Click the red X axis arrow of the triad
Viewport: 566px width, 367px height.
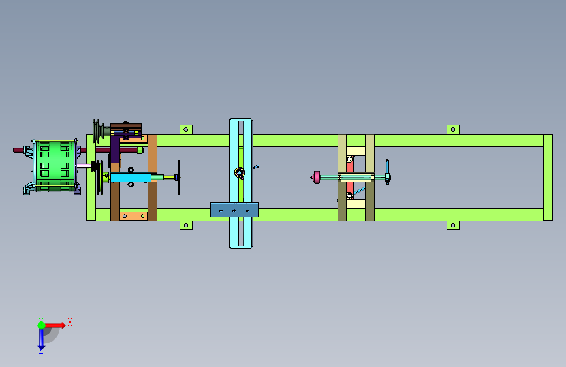pos(55,325)
